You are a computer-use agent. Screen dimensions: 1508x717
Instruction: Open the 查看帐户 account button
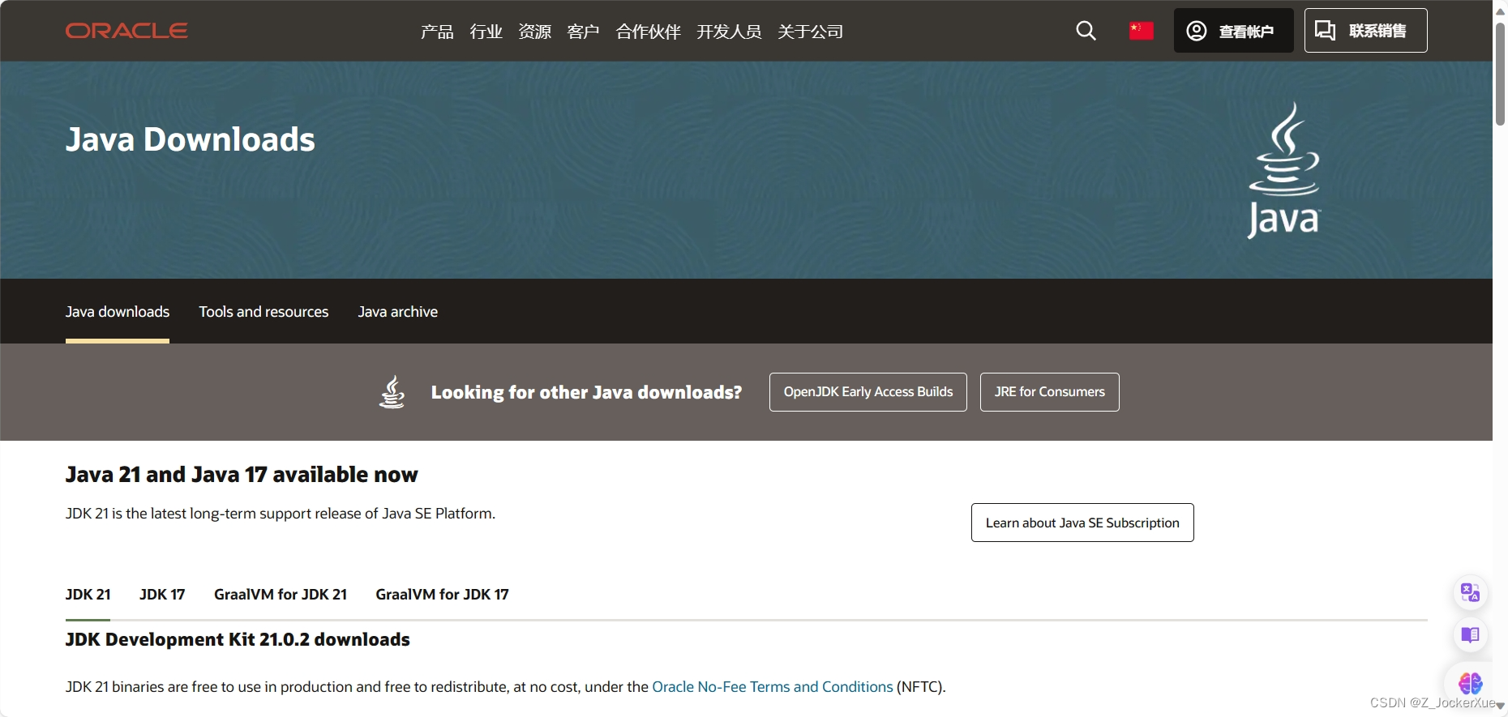pos(1233,31)
